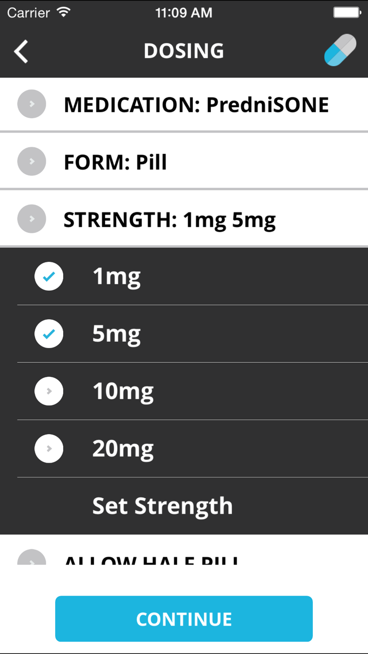Expand the FORM: Pill row

[x=184, y=161]
